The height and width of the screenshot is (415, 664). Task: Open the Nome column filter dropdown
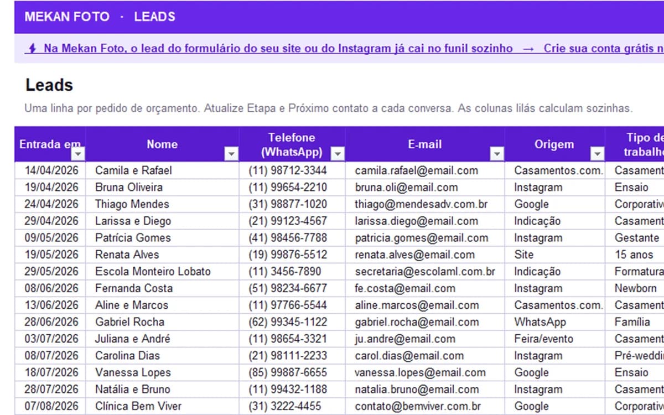click(x=232, y=154)
